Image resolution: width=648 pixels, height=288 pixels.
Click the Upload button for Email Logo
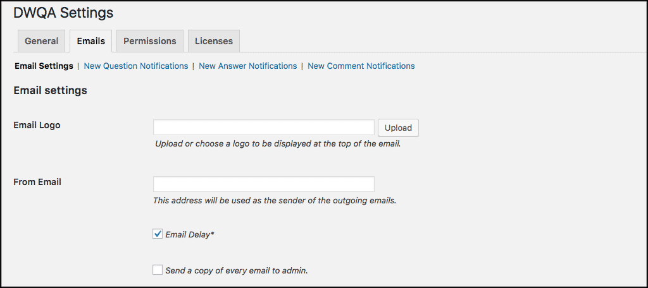(x=399, y=128)
